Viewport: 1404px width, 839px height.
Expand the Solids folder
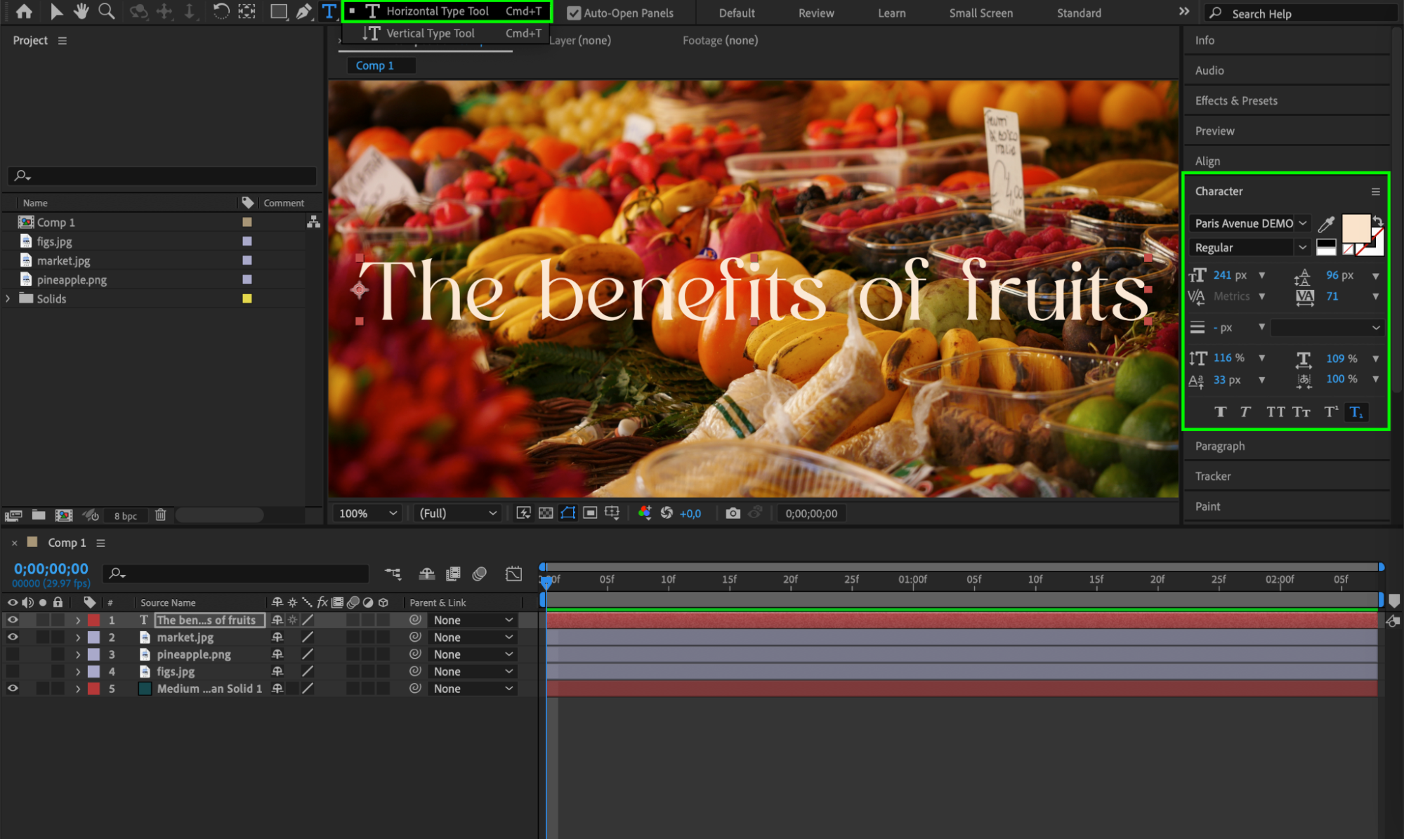click(x=8, y=298)
